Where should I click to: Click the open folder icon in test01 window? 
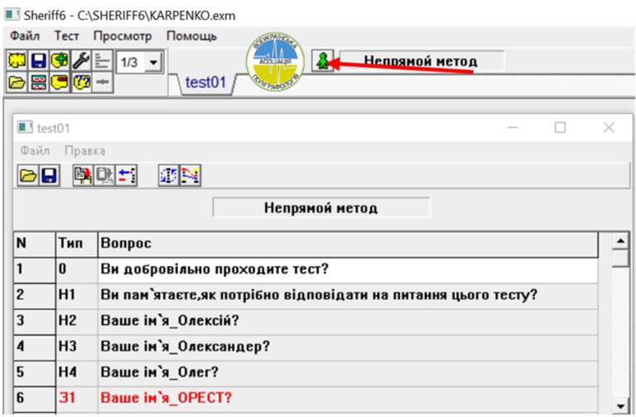(28, 175)
